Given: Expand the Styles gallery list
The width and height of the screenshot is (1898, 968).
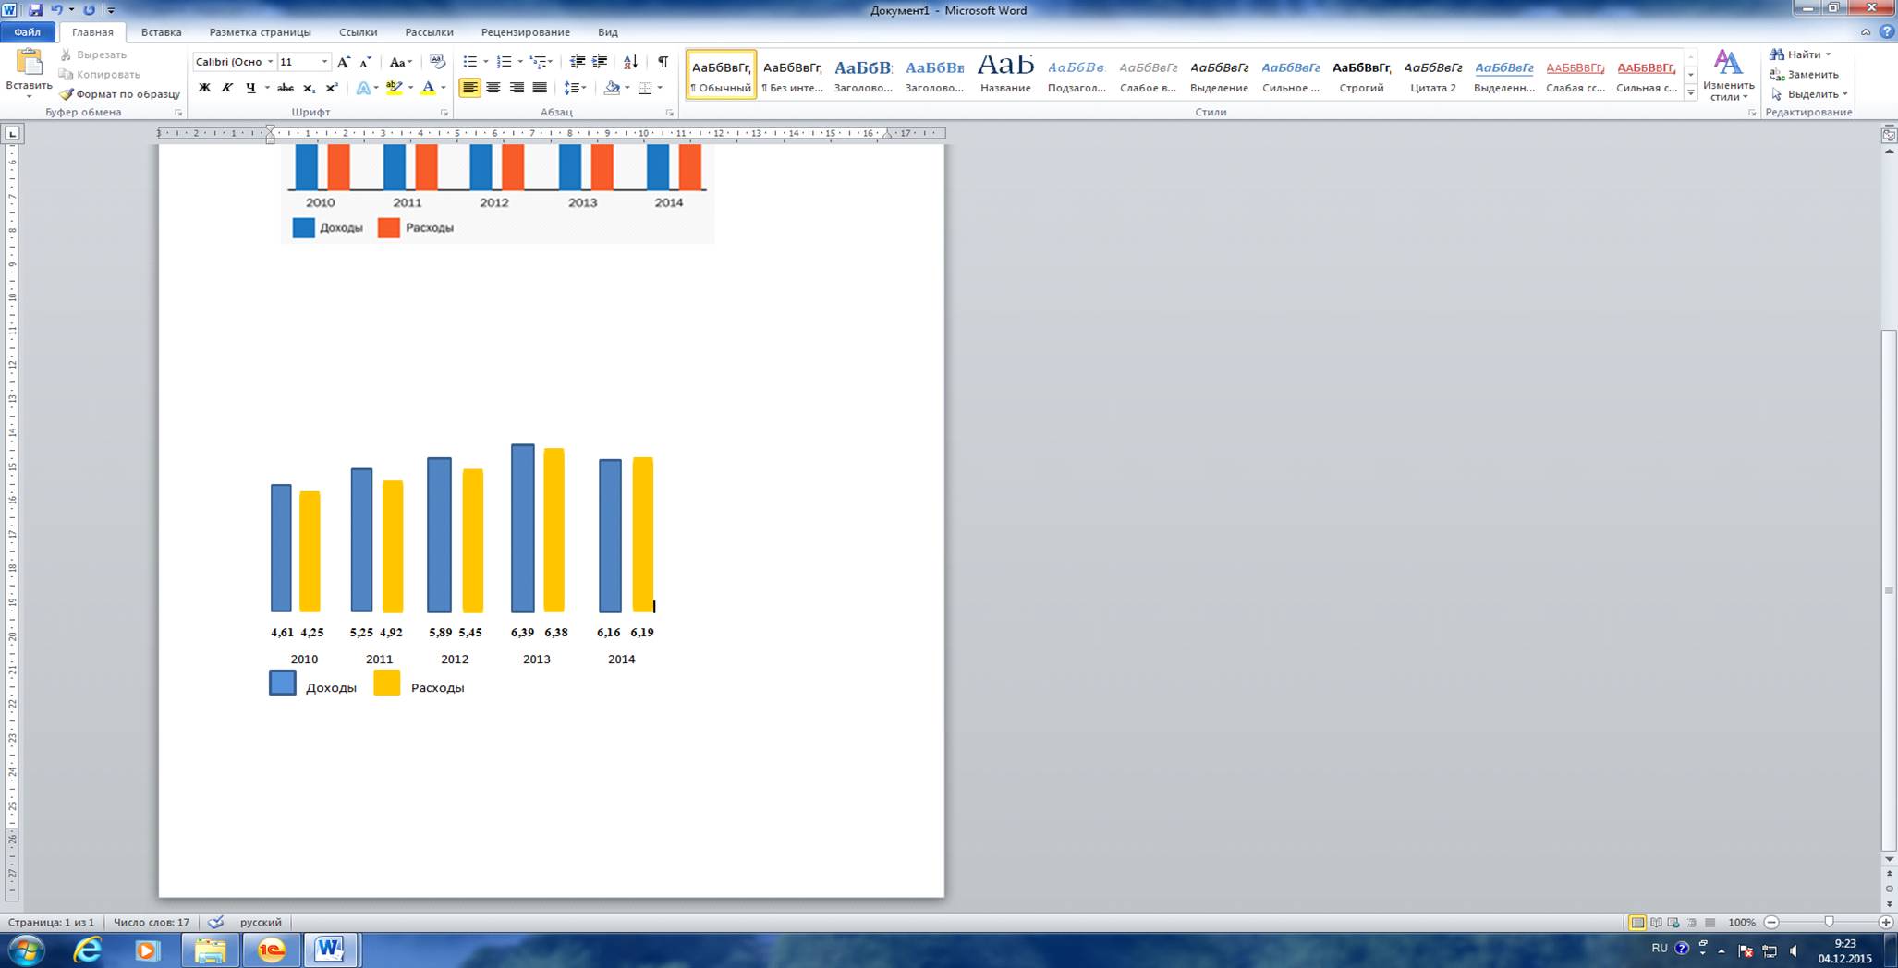Looking at the screenshot, I should [x=1691, y=93].
